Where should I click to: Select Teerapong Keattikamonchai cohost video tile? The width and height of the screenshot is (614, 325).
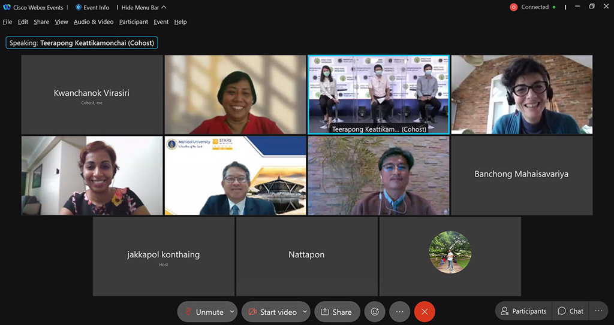click(378, 95)
